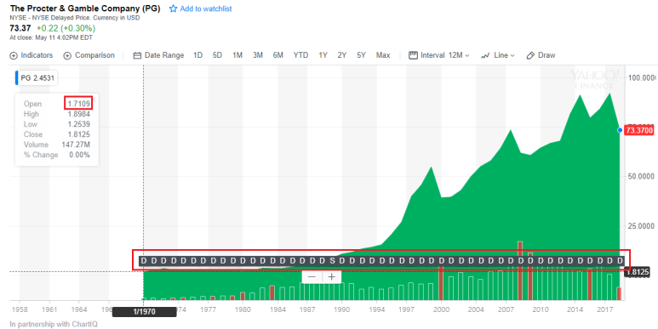The image size is (658, 329).
Task: Click the High value 1.8984
Action: [x=78, y=114]
